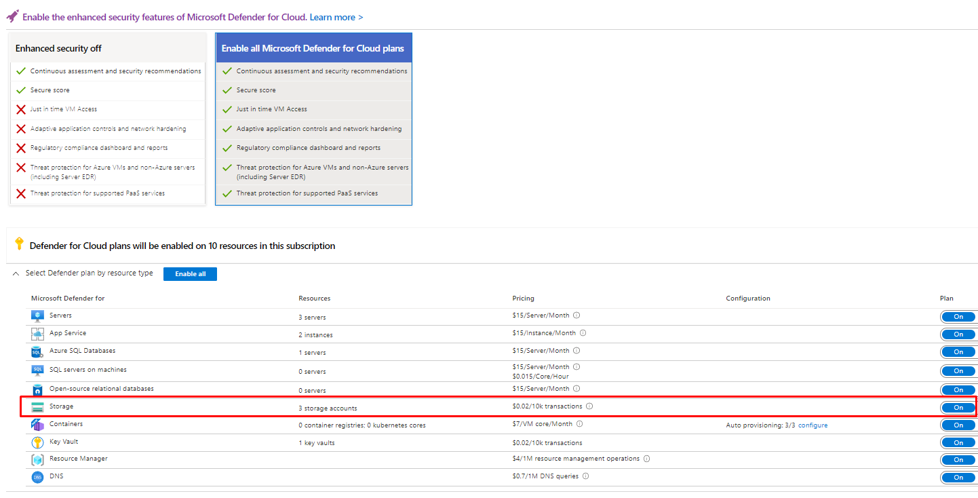Toggle the Servers plan switch
This screenshot has height=498, width=978.
[958, 317]
